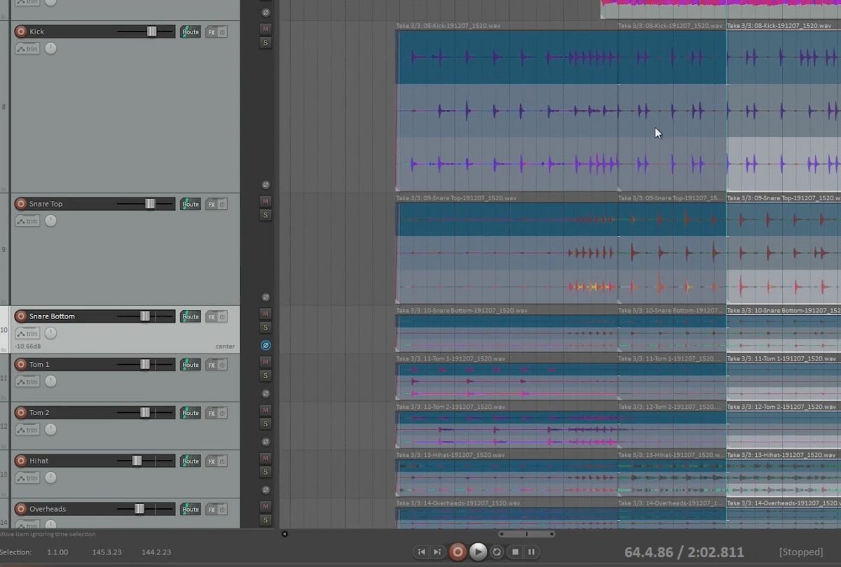Open the Snare Top FX chain
Image resolution: width=841 pixels, height=567 pixels.
pos(211,204)
